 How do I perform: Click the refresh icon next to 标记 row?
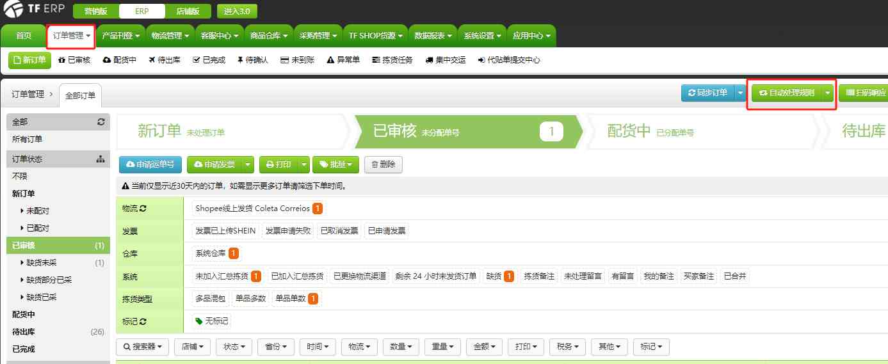pos(143,322)
